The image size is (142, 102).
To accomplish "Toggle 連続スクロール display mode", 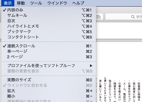I will click(x=49, y=46).
